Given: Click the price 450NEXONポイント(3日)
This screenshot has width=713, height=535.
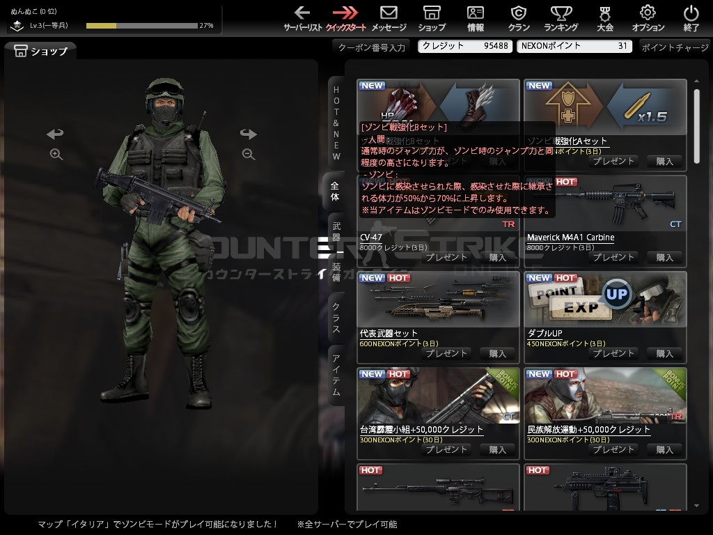Looking at the screenshot, I should [x=565, y=344].
